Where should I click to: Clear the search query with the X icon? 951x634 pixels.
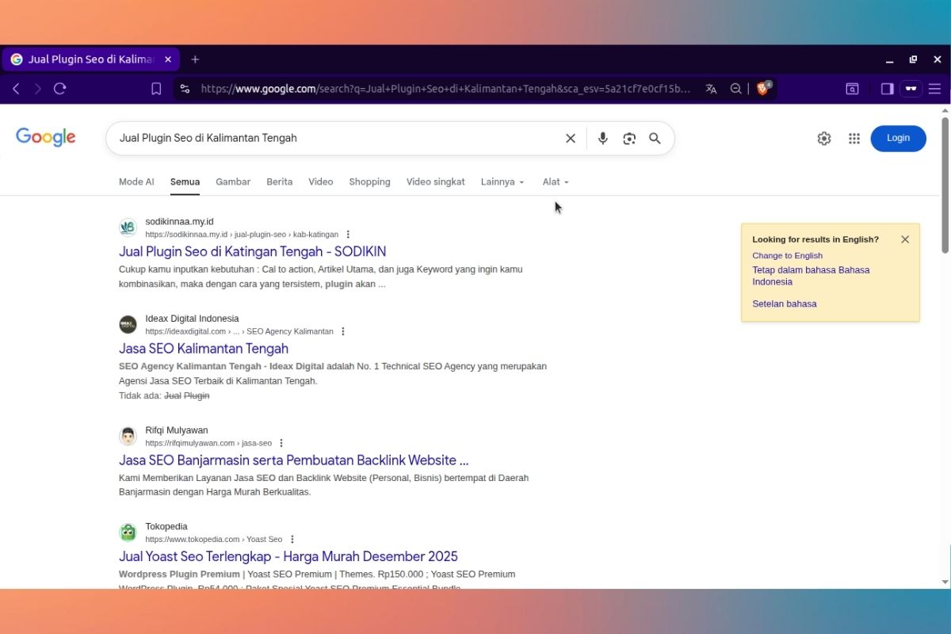[570, 138]
